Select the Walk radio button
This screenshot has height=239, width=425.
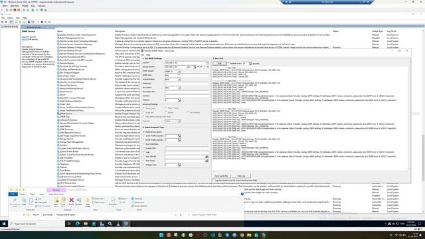pyautogui.click(x=144, y=152)
